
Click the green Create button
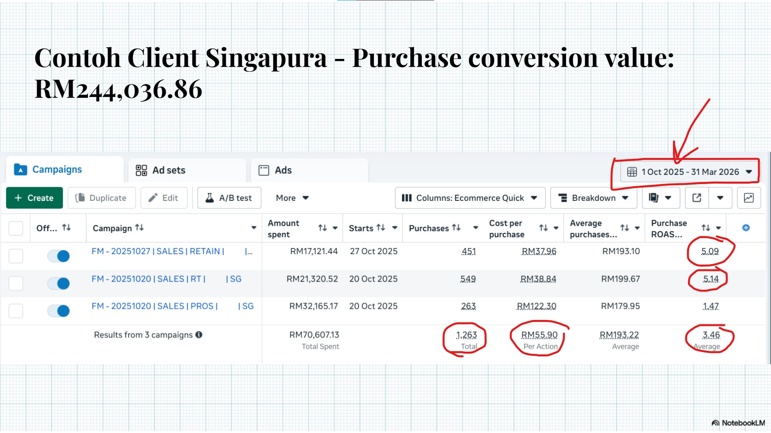click(35, 198)
